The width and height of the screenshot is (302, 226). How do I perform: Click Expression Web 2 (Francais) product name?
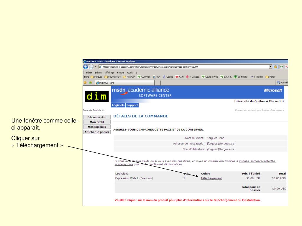click(x=134, y=178)
